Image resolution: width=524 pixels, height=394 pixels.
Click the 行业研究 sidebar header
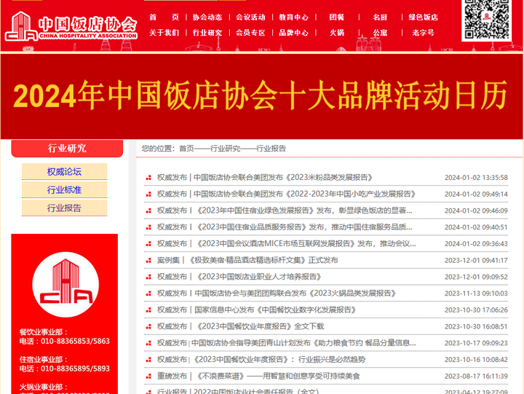coord(67,148)
